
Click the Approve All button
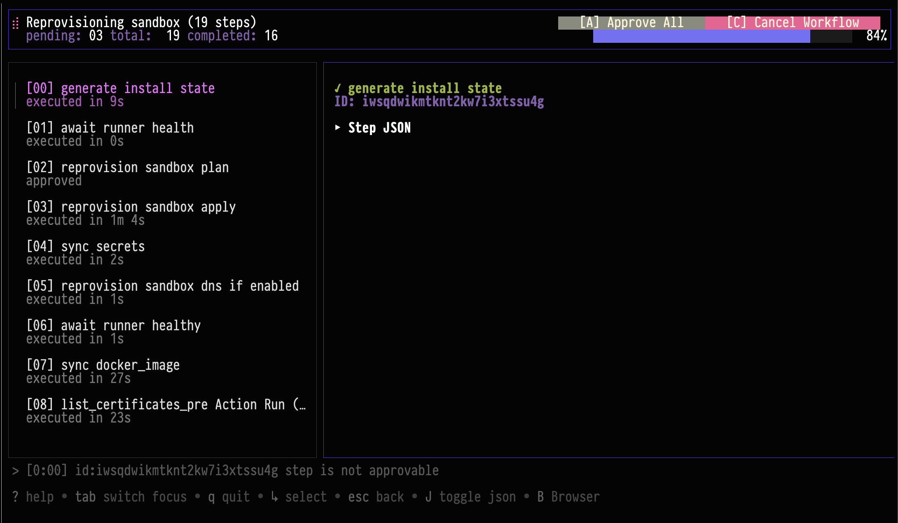pos(631,23)
